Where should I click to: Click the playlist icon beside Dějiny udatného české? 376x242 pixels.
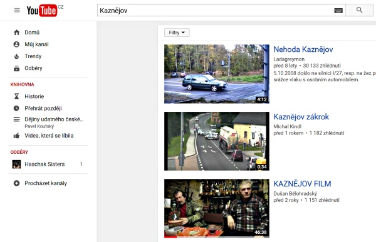16,119
